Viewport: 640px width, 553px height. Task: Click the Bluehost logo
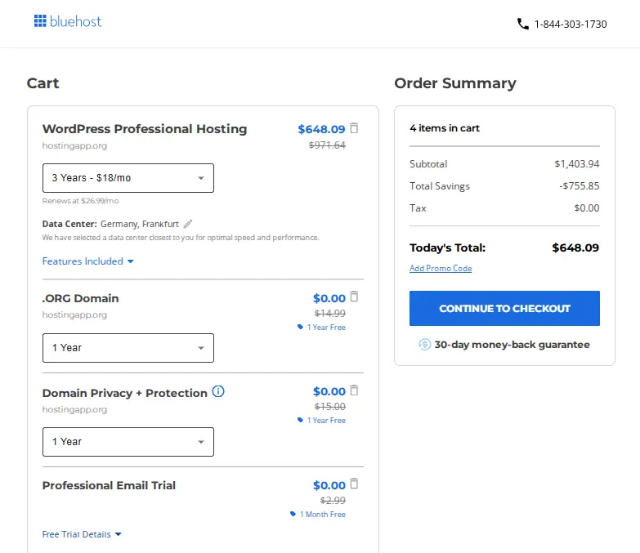coord(68,22)
